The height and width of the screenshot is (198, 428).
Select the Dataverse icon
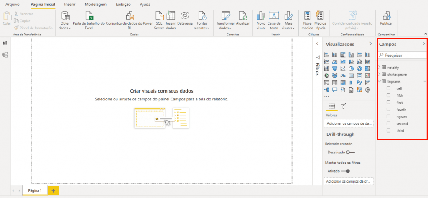184,16
